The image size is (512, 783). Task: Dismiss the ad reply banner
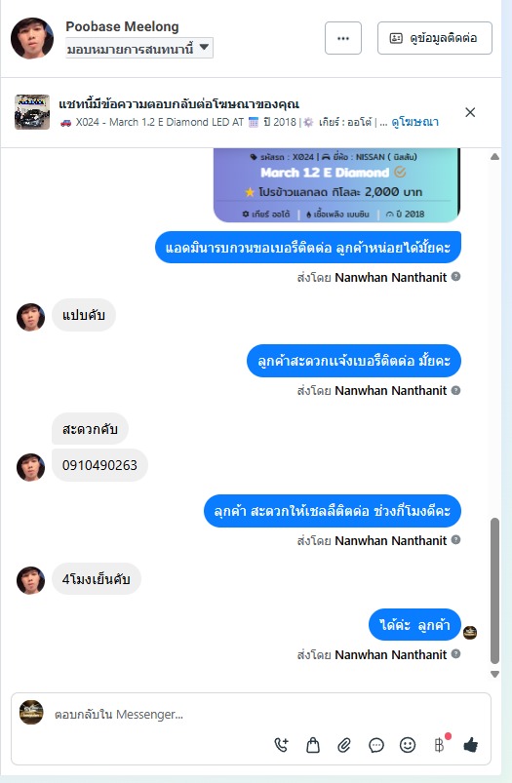pos(470,112)
